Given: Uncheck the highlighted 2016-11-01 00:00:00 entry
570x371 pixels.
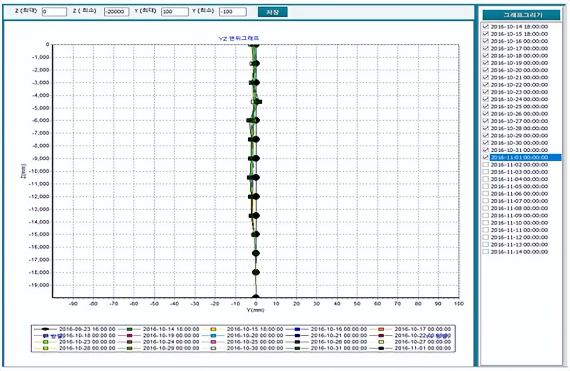Looking at the screenshot, I should (486, 158).
